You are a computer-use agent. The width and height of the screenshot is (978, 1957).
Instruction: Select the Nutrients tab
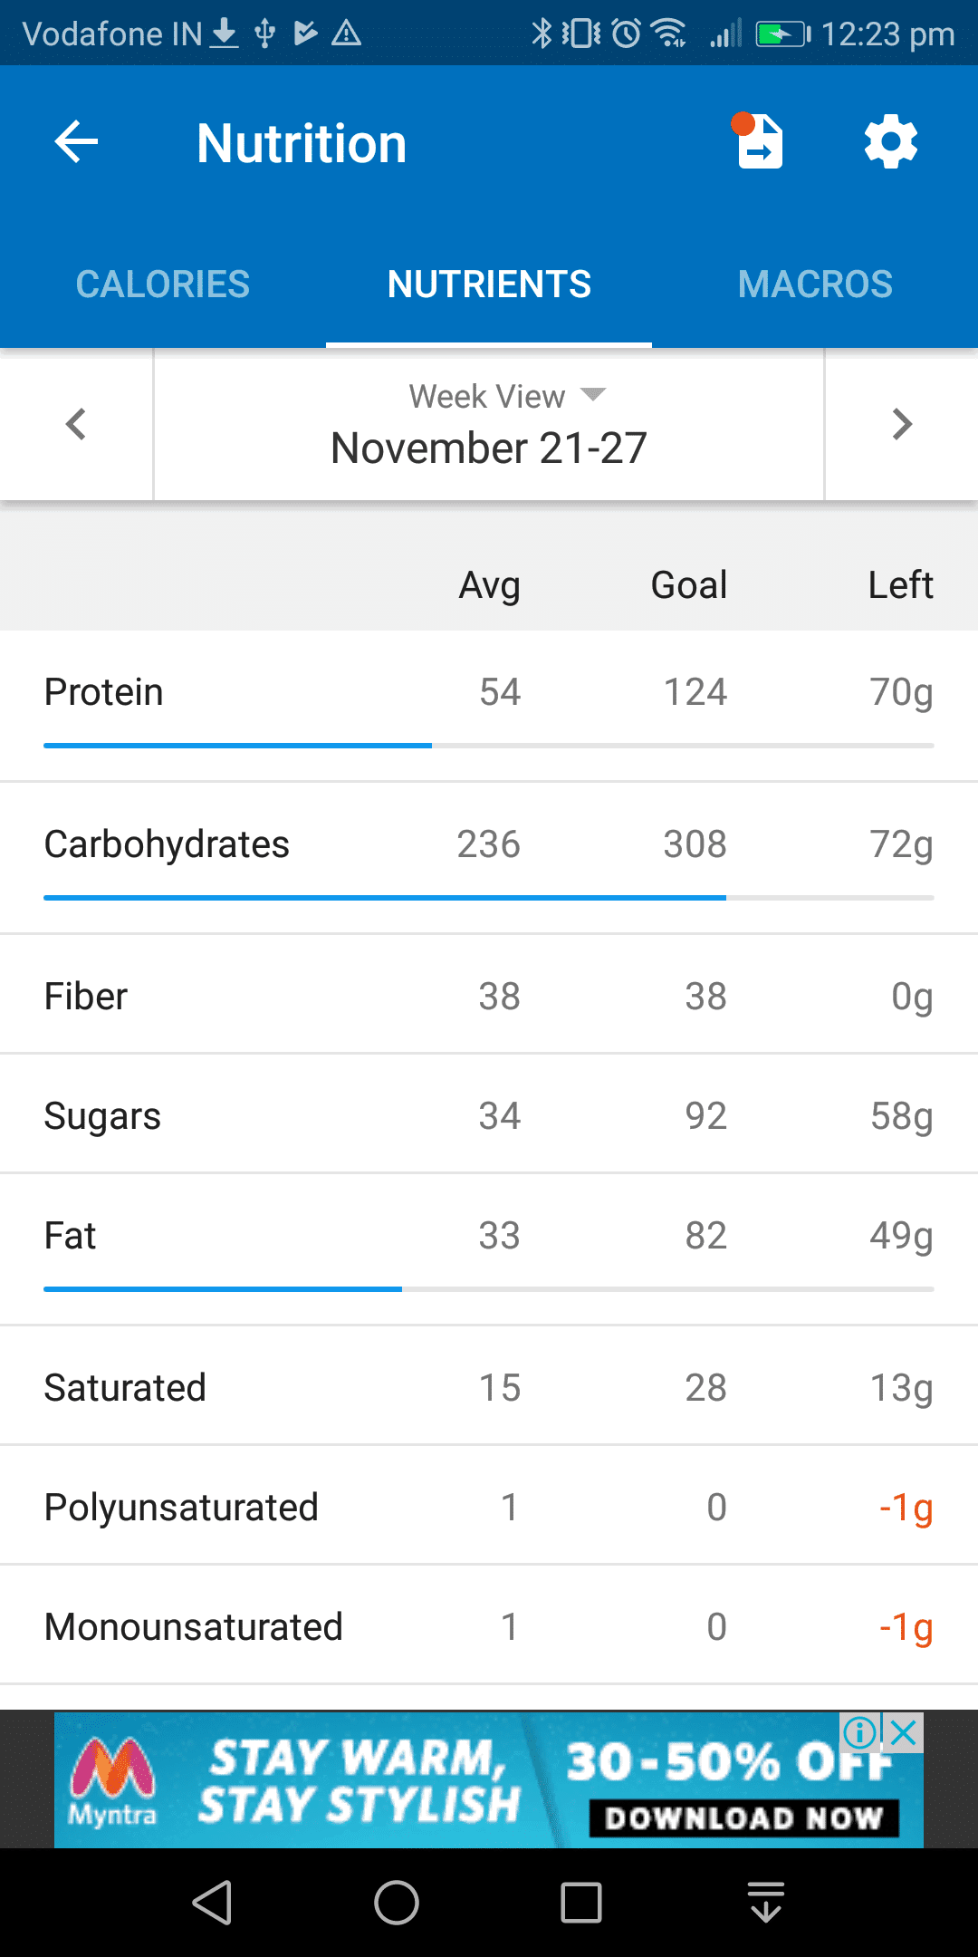pyautogui.click(x=489, y=284)
